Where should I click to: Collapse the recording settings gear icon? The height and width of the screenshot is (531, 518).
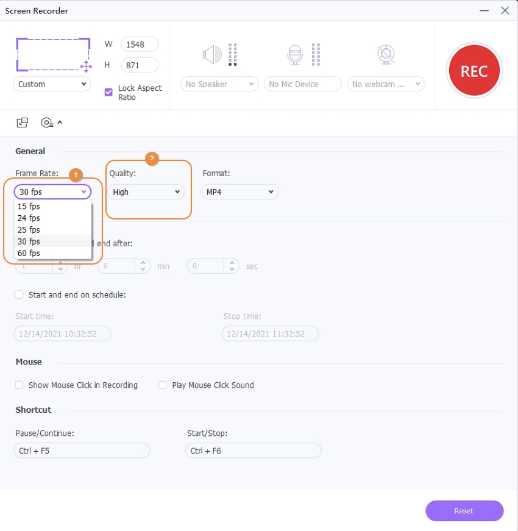51,123
